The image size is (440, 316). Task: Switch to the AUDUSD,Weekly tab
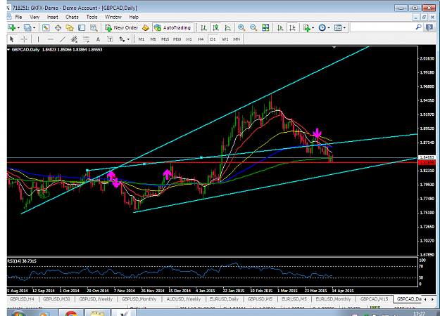point(183,299)
